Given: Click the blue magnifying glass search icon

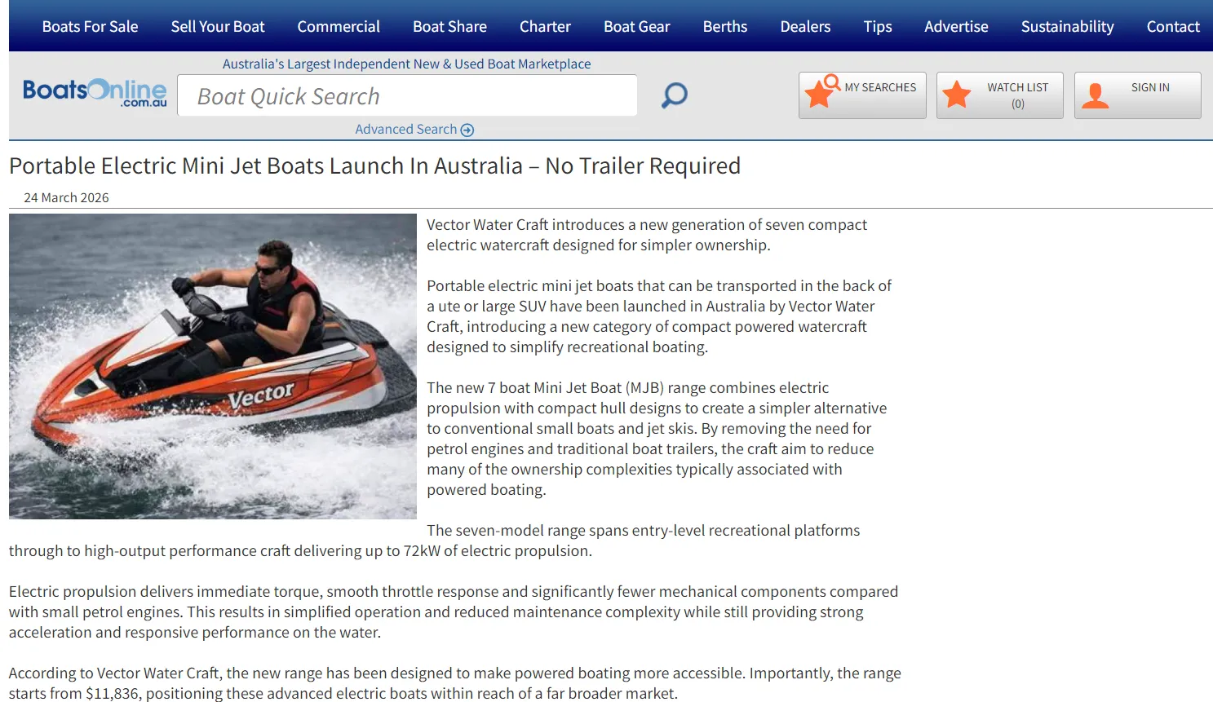Looking at the screenshot, I should (673, 95).
